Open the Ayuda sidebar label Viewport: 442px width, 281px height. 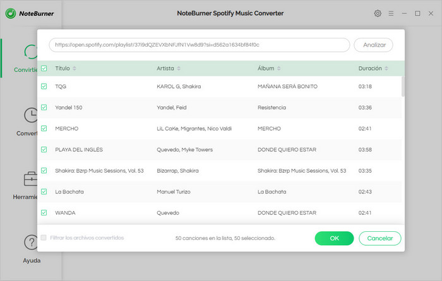point(32,260)
